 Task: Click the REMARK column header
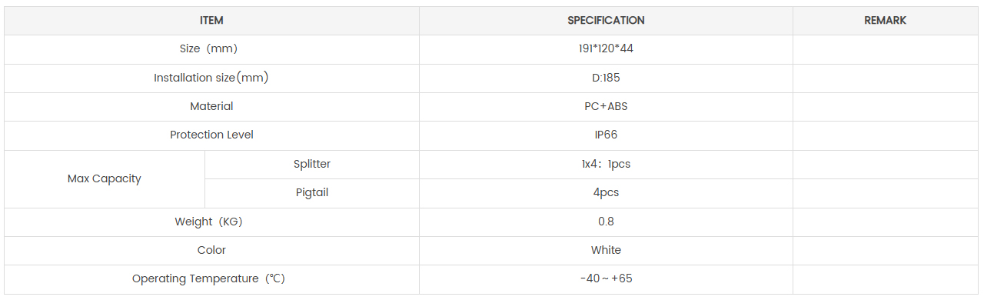coord(885,21)
